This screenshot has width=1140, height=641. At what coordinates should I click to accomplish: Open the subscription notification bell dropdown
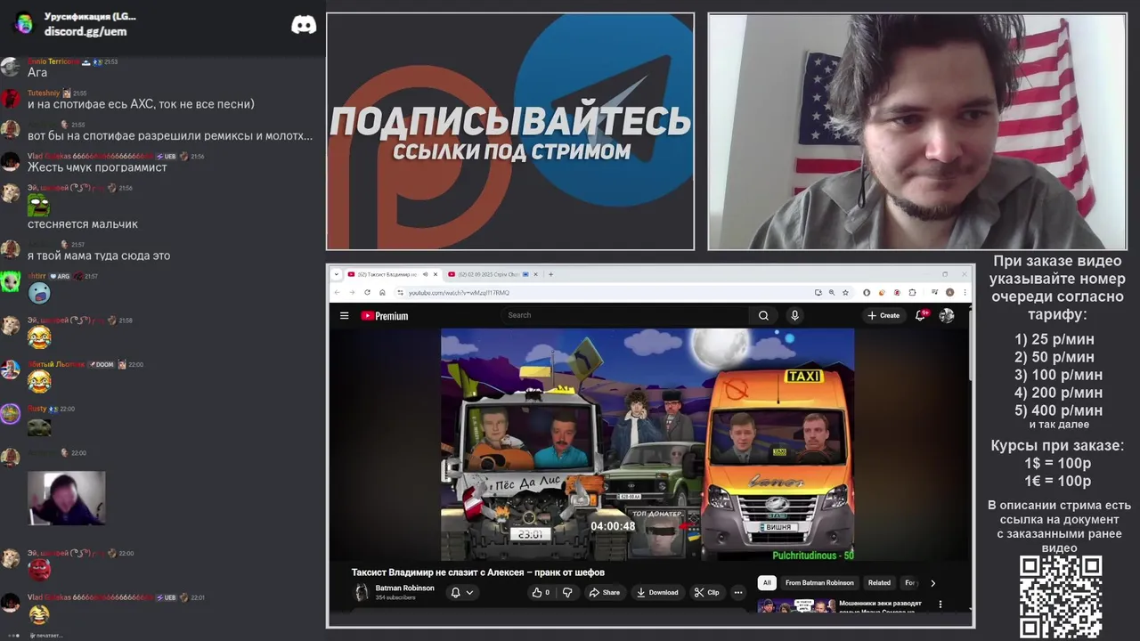pos(461,592)
